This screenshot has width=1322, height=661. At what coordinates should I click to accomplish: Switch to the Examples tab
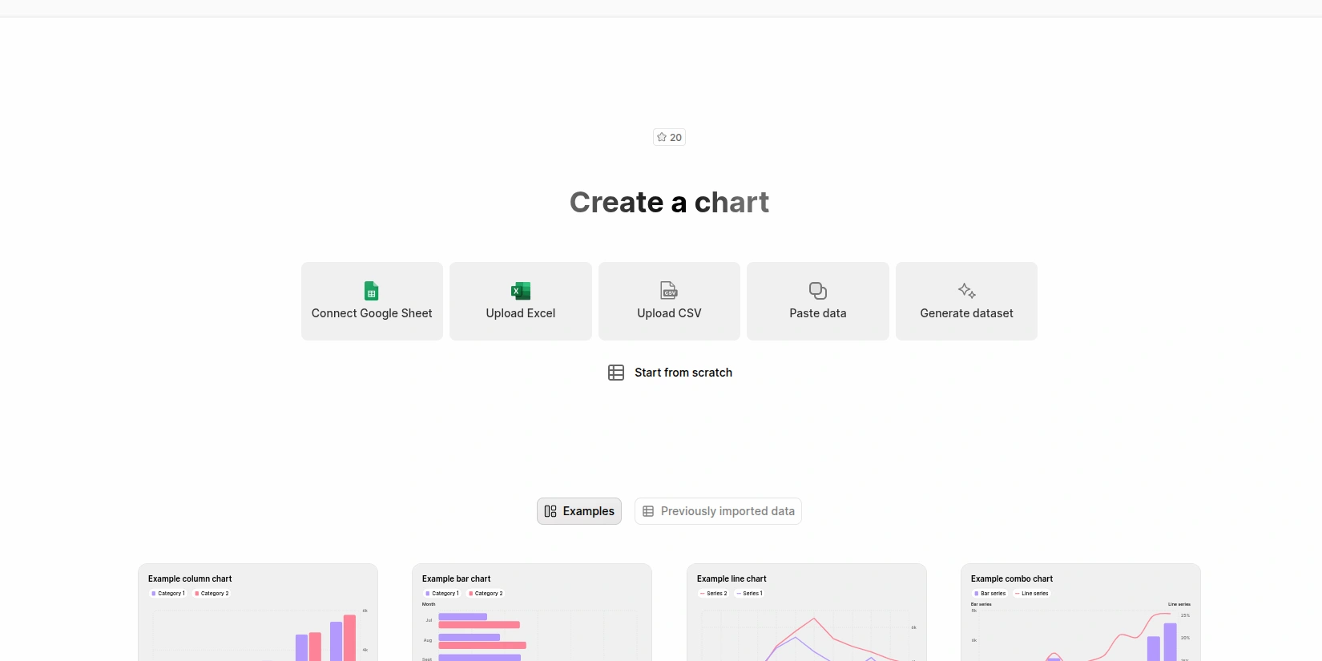pyautogui.click(x=579, y=511)
